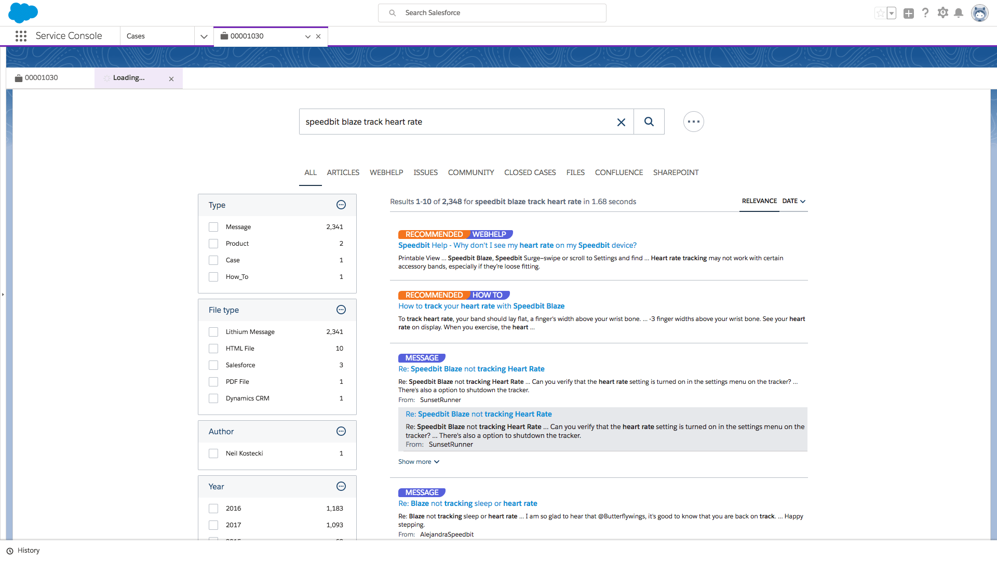The image size is (997, 561).
Task: Open the nested Re: Speedbit Blaze not tracking reply link
Action: (479, 414)
